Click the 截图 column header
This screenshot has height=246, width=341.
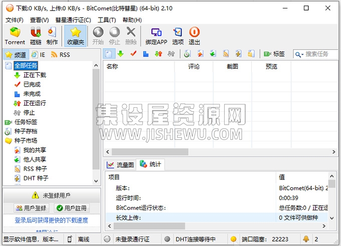click(x=232, y=67)
